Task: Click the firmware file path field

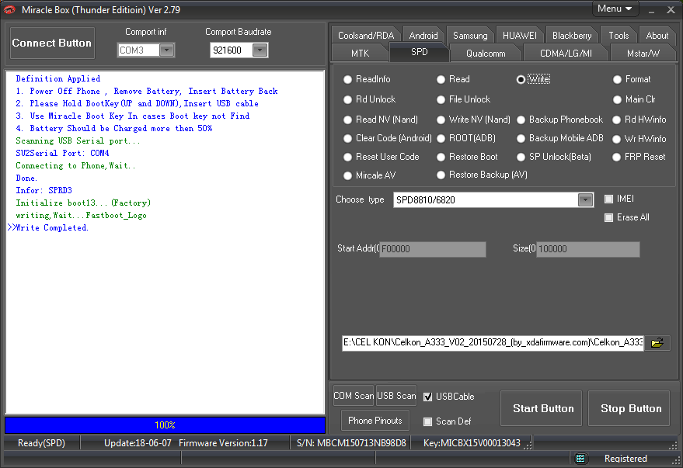Action: pos(493,343)
